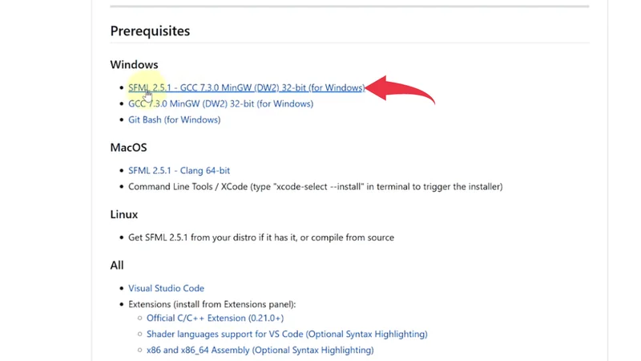This screenshot has width=641, height=361.
Task: Select the MacOS section heading
Action: [x=128, y=148]
